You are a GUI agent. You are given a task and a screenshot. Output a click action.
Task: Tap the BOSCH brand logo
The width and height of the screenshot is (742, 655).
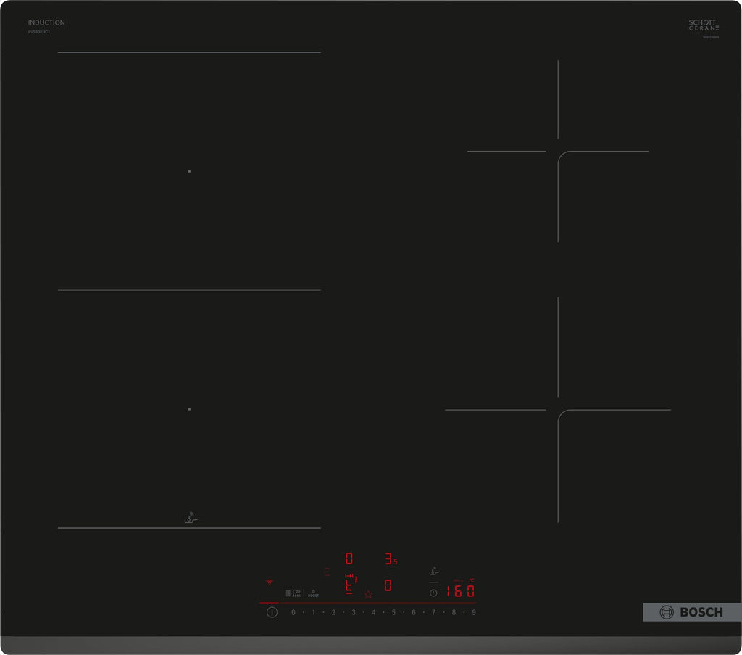[x=692, y=612]
